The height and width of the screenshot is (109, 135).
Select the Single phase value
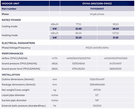[97, 14]
